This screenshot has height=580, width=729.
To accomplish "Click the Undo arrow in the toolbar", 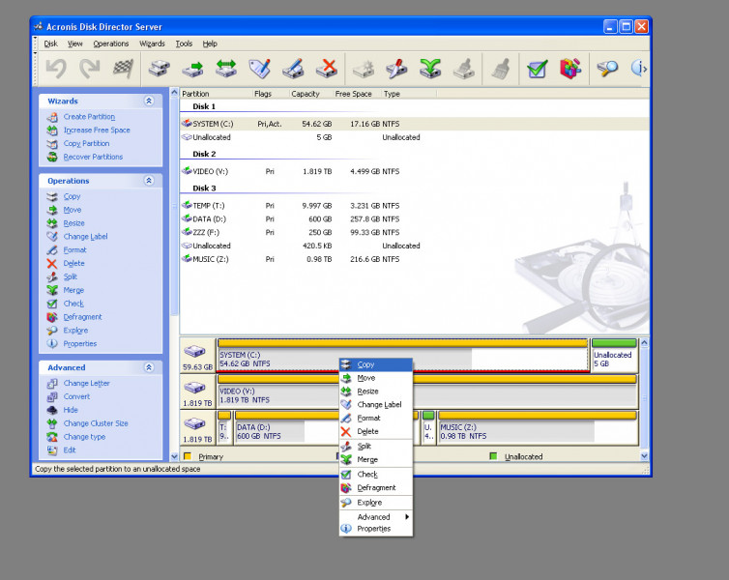I will click(56, 68).
